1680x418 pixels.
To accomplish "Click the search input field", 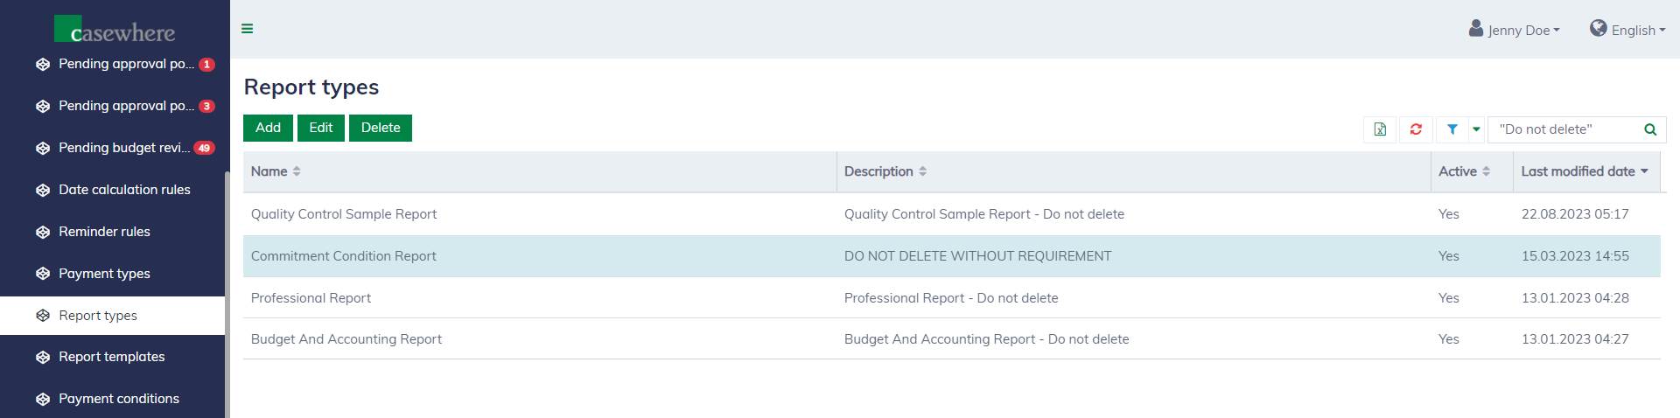I will (1564, 129).
